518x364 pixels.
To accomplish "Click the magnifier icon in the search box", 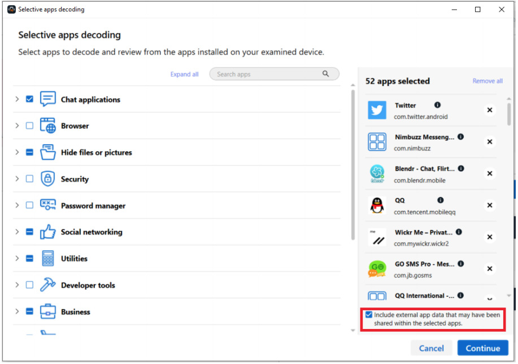I will coord(326,73).
